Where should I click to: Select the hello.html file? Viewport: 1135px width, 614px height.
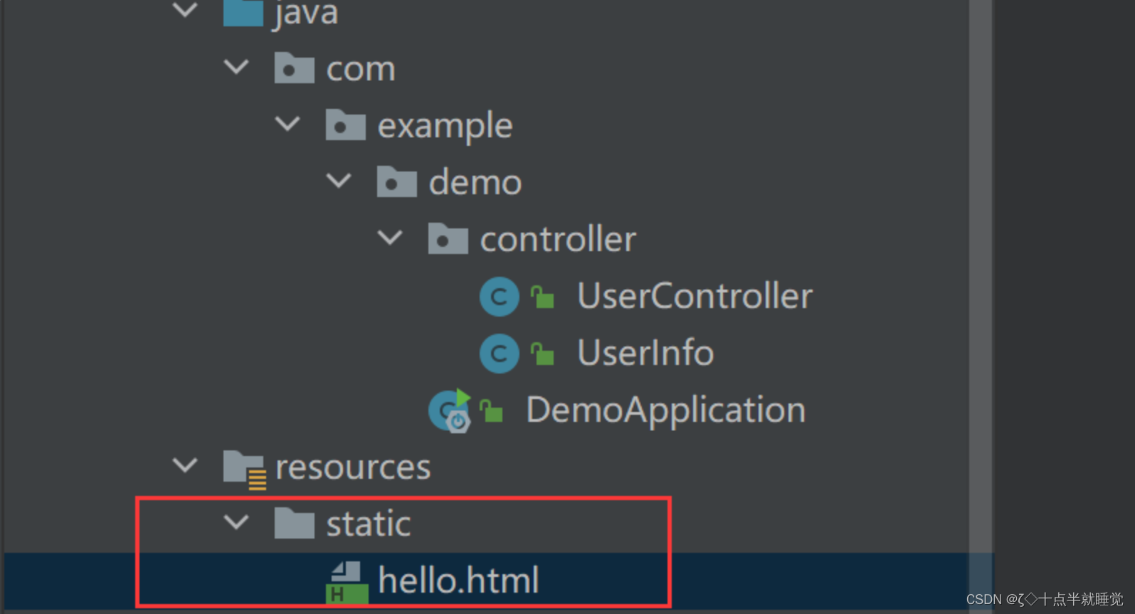click(x=458, y=581)
